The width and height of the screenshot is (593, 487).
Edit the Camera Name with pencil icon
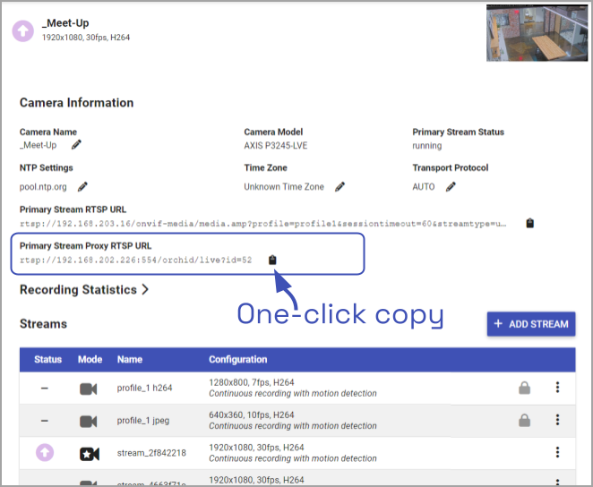click(76, 145)
